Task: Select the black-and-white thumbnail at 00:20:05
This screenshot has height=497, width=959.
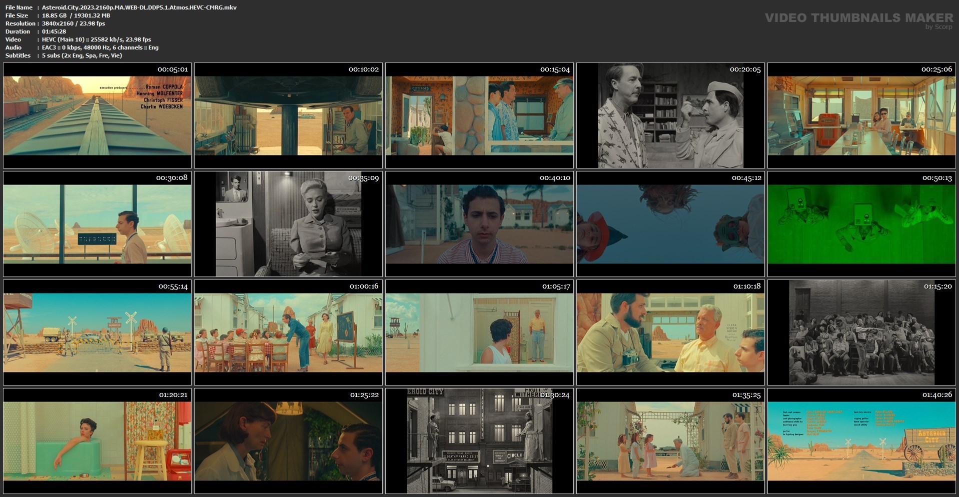Action: (x=670, y=115)
